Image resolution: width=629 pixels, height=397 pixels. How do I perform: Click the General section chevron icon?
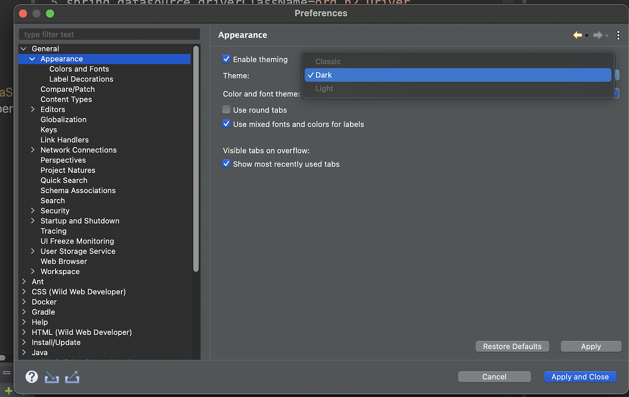[23, 48]
